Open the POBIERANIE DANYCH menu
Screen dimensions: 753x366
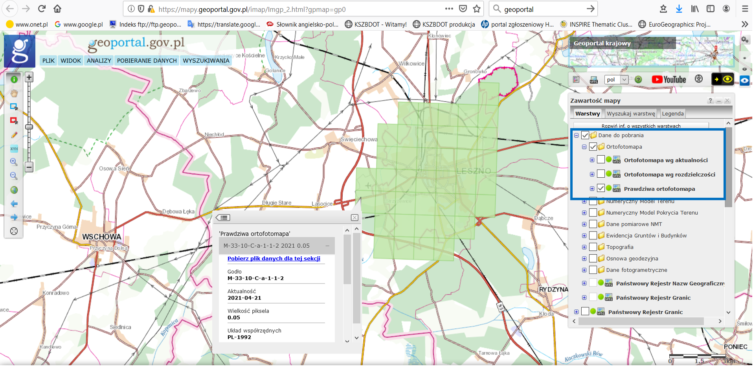tap(147, 61)
